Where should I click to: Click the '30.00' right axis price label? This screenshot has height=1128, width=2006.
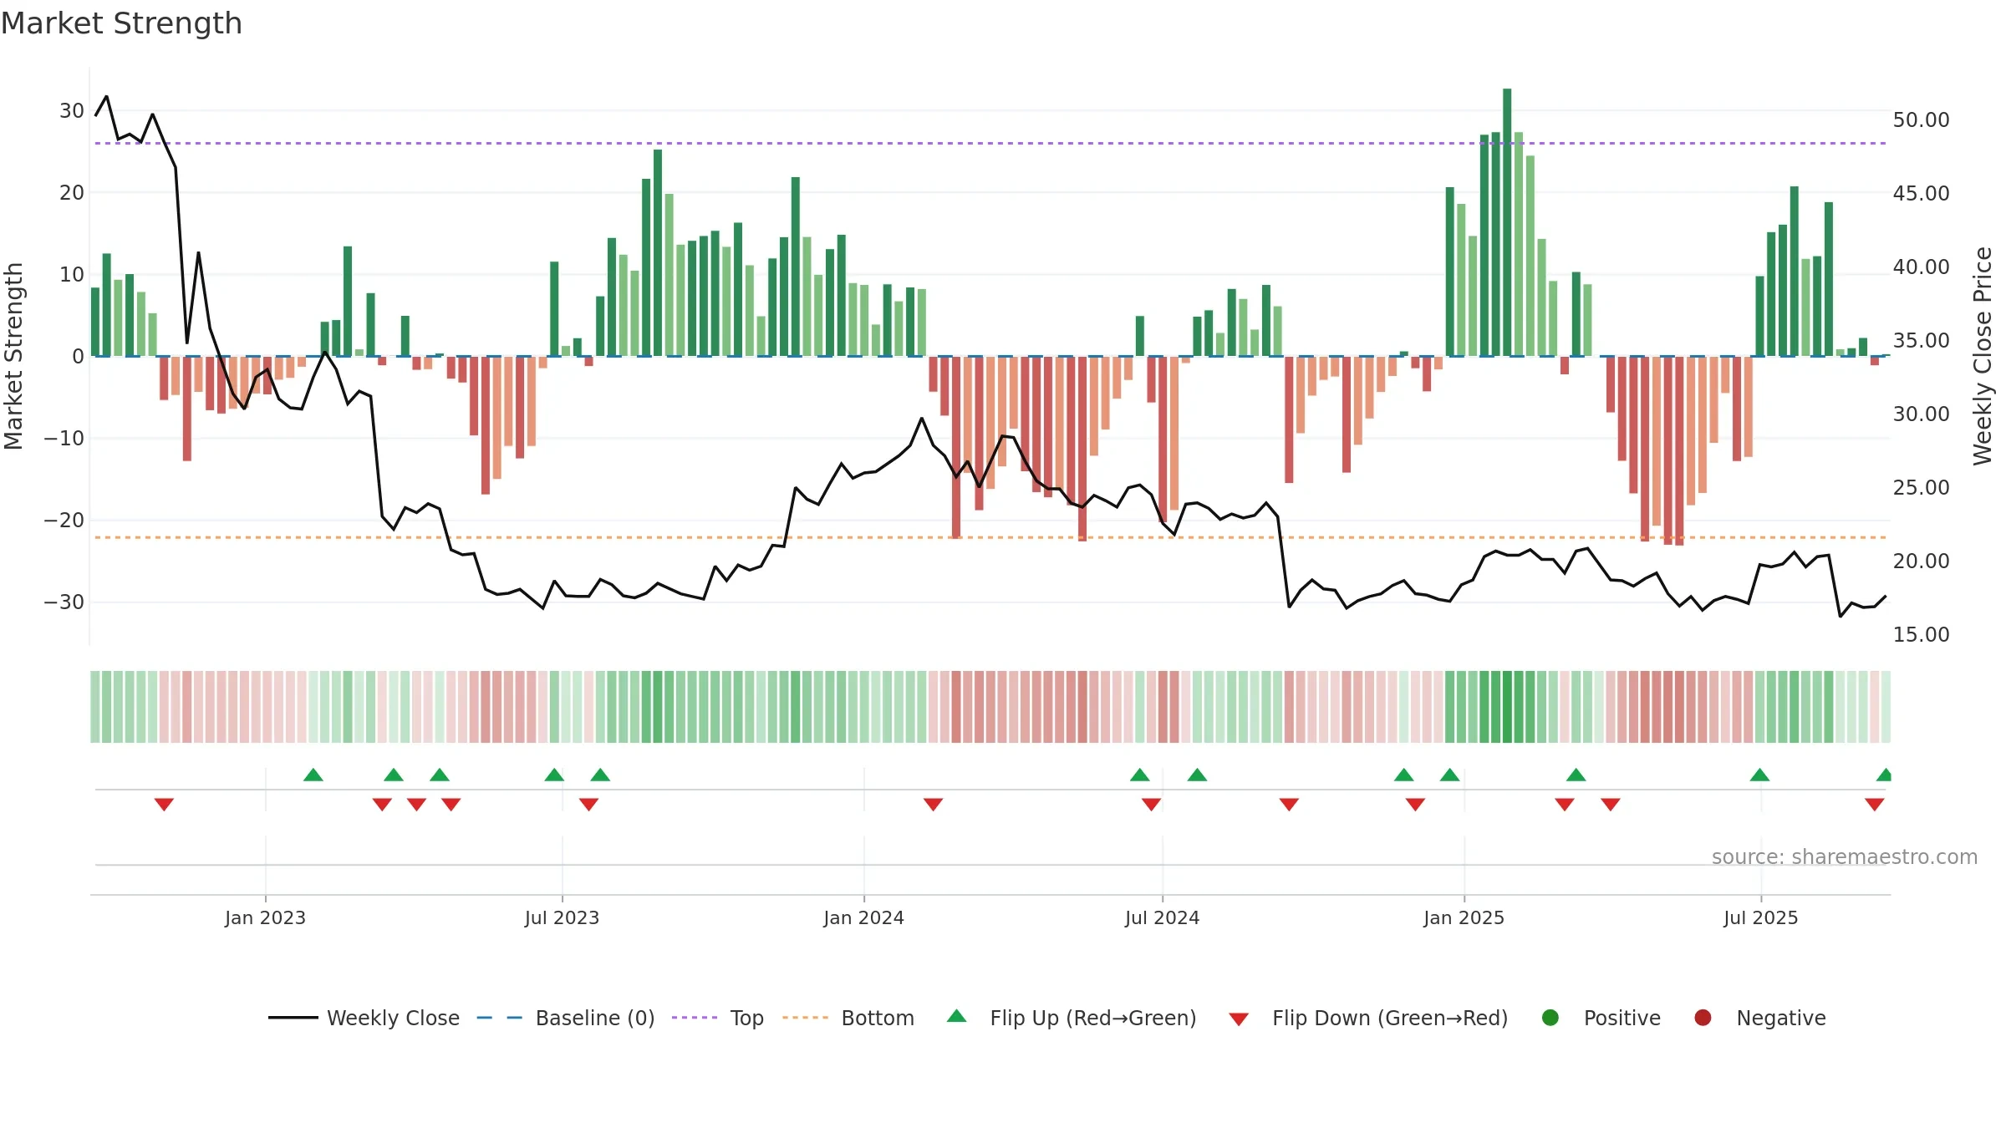pyautogui.click(x=1921, y=414)
